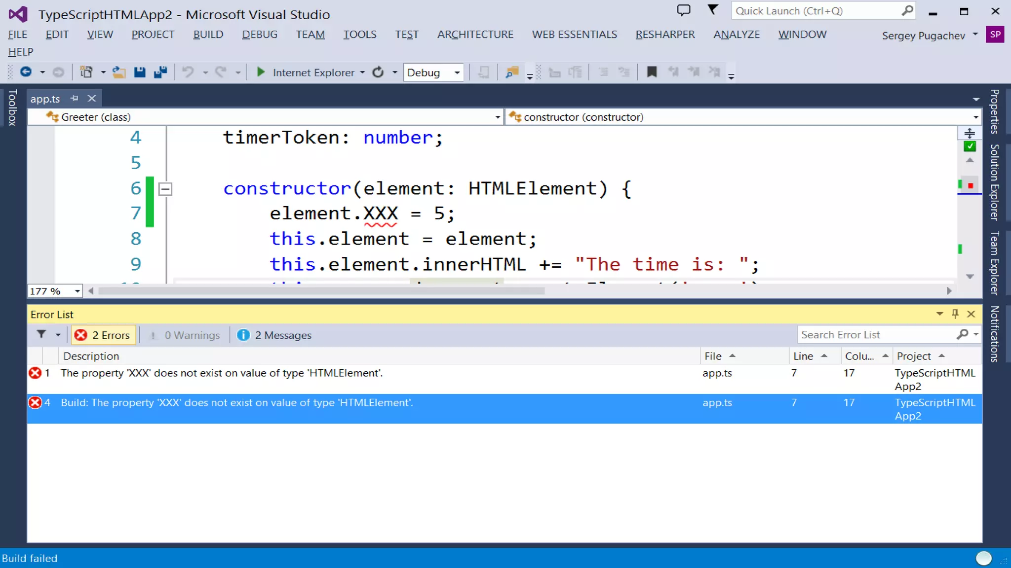Open the Sergey Pugachev account dropdown
This screenshot has height=568, width=1011.
pyautogui.click(x=975, y=35)
